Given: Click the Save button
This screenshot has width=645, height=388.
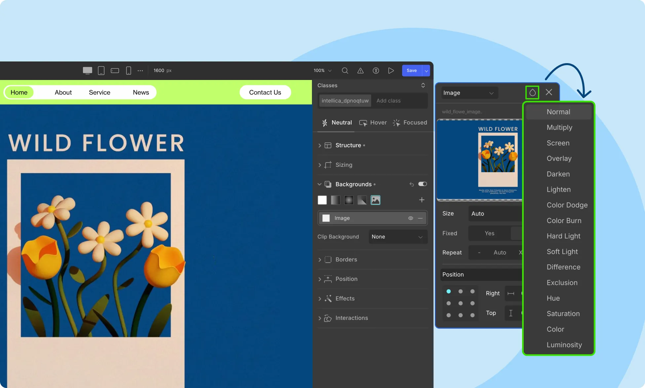Looking at the screenshot, I should pyautogui.click(x=412, y=70).
